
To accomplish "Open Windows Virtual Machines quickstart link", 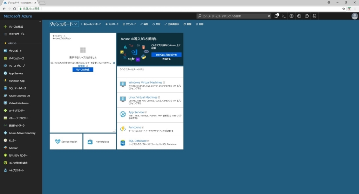I will tap(145, 82).
